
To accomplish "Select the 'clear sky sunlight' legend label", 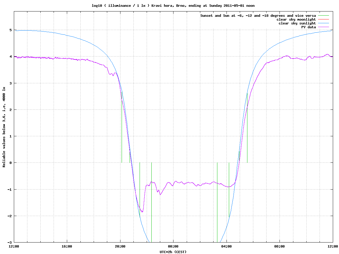I will coord(297,23).
